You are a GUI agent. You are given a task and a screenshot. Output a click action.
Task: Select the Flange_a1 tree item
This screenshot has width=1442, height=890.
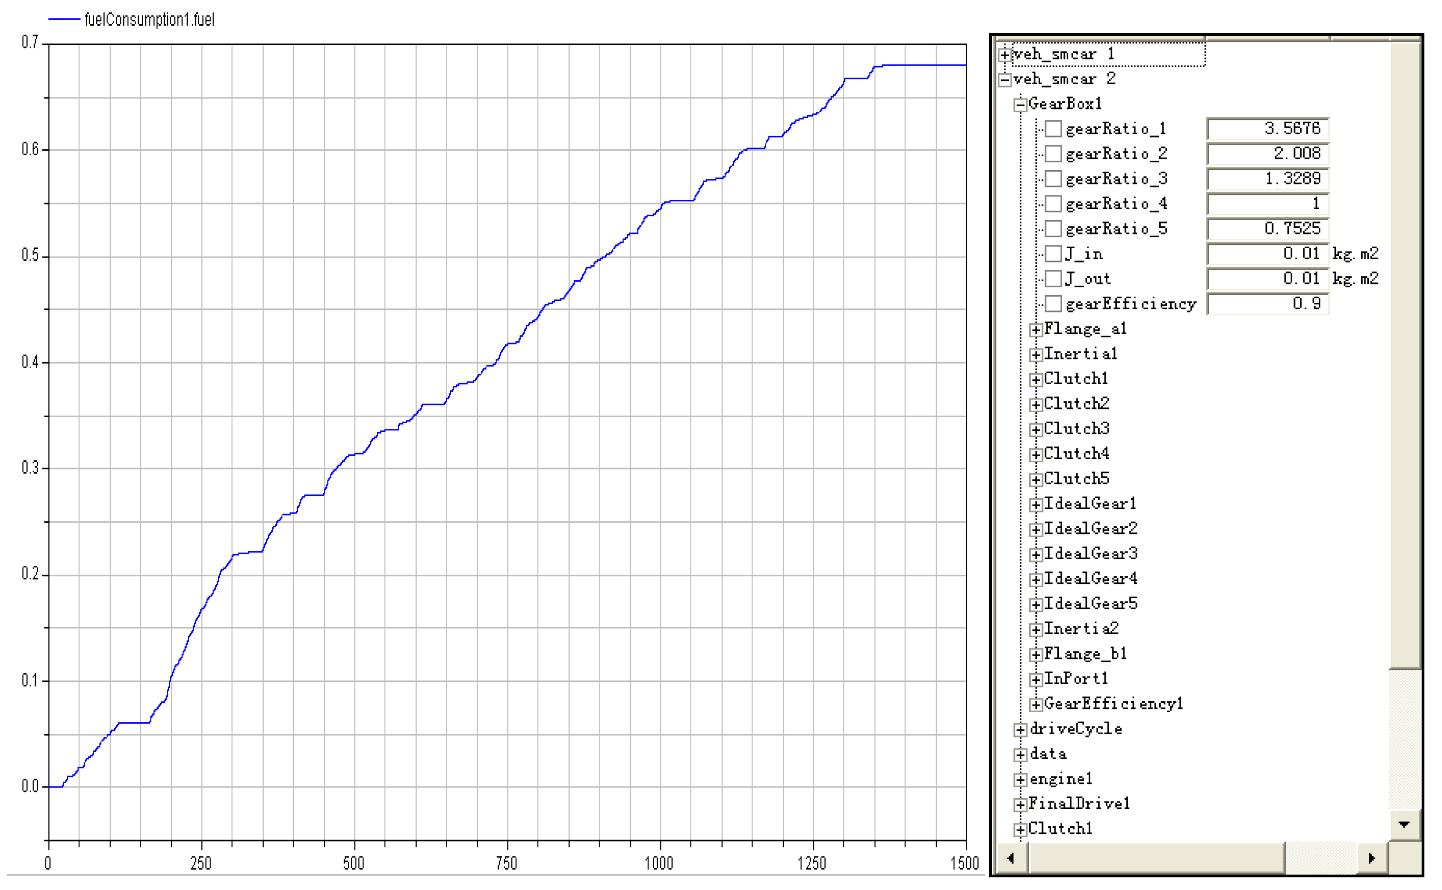point(1085,329)
